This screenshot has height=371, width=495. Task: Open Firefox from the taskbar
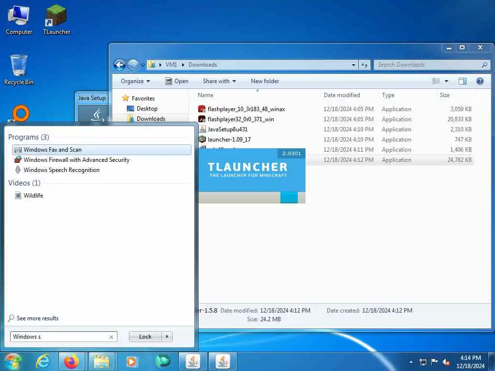click(72, 361)
